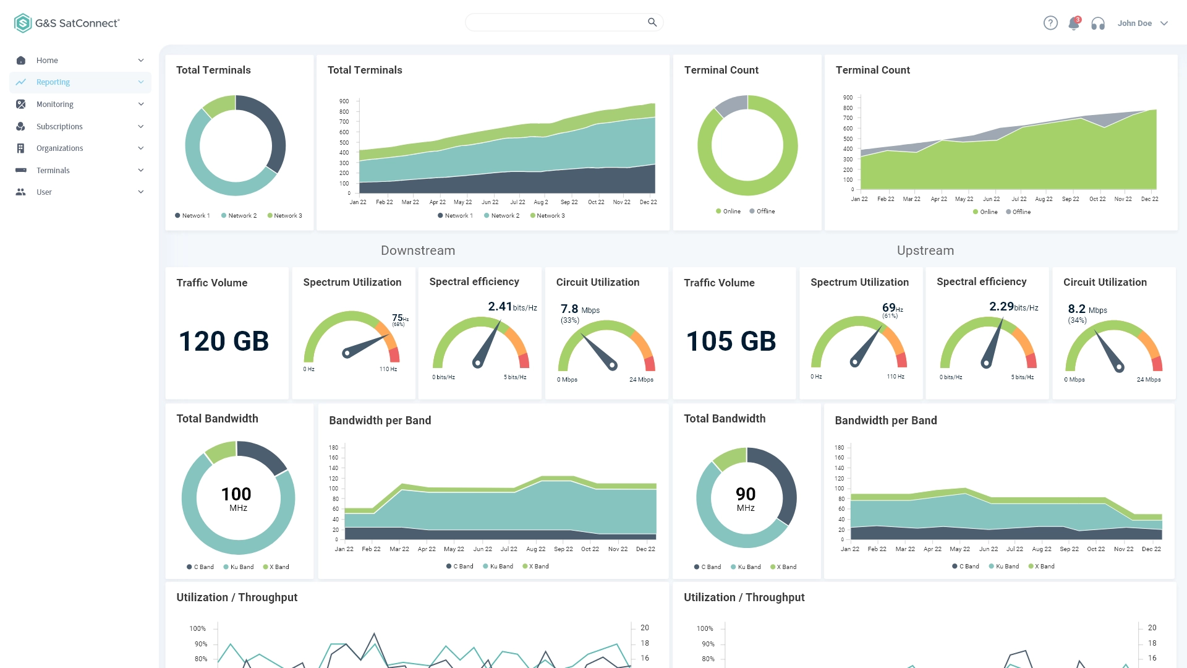1187x668 pixels.
Task: Click the Home sidebar icon
Action: tap(21, 60)
